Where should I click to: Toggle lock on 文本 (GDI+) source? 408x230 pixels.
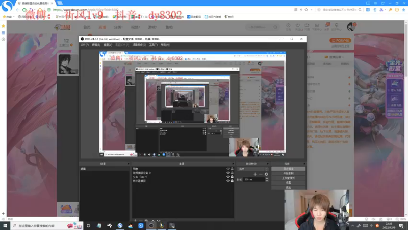tap(232, 177)
